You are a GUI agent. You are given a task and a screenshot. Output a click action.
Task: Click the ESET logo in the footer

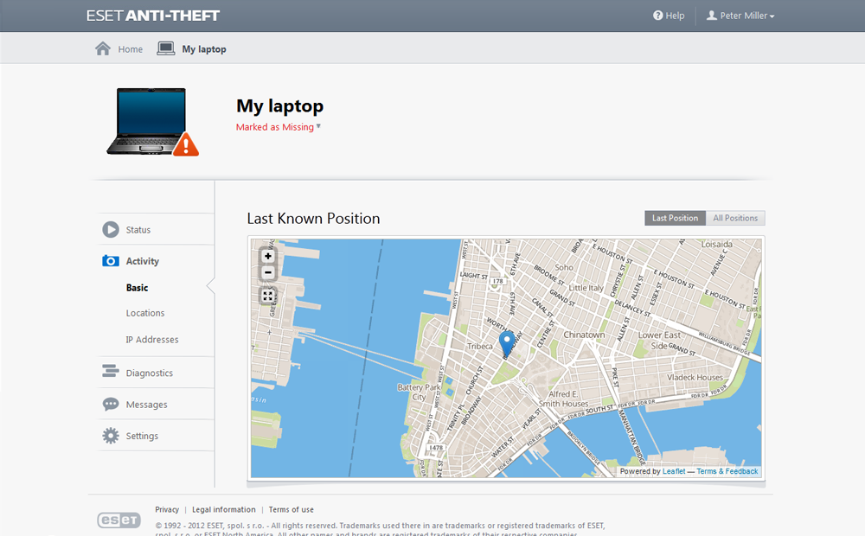[119, 520]
